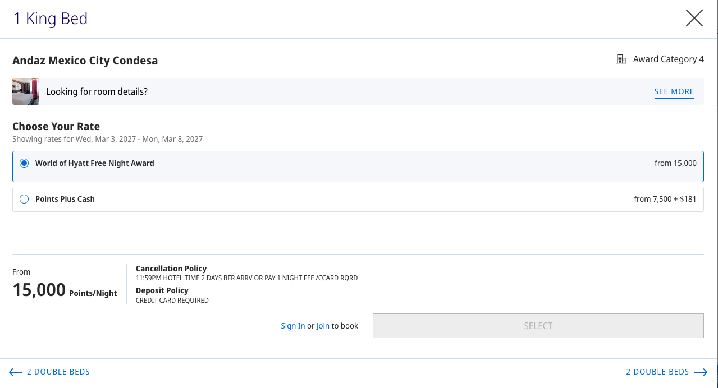
Task: Click 'from 15,000' rate price
Action: coord(675,163)
